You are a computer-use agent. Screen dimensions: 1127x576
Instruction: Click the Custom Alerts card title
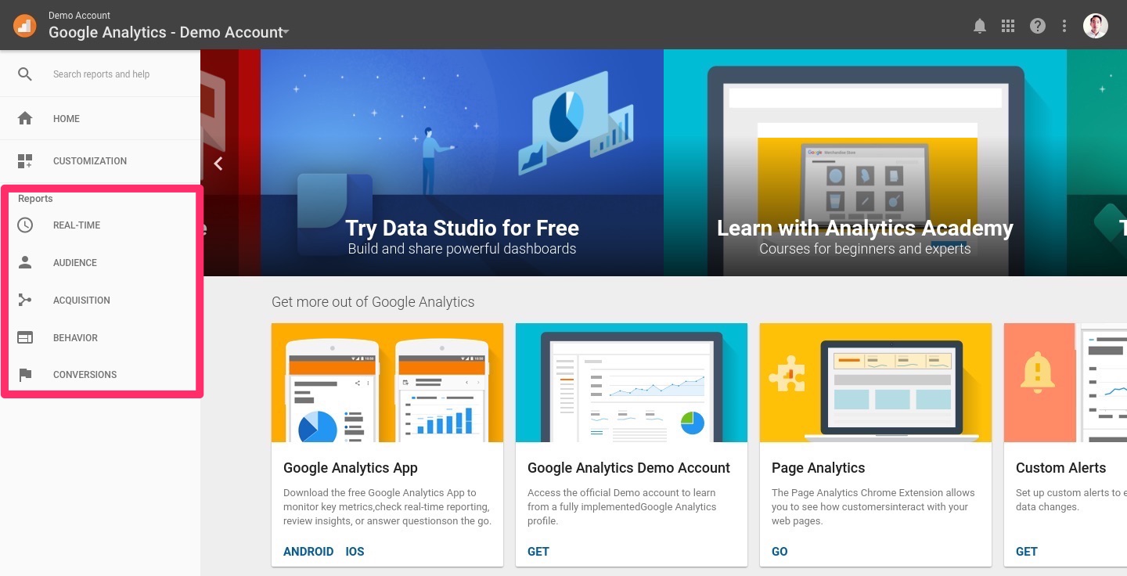click(1061, 468)
